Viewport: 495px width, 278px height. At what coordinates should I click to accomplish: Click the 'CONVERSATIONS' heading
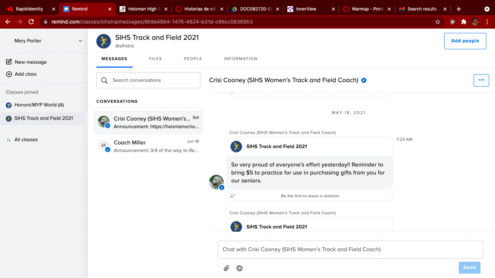117,101
